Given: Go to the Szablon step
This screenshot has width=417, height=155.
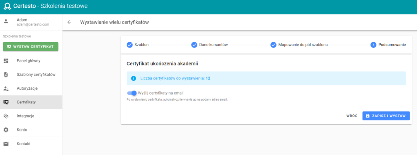Looking at the screenshot, I should tap(138, 45).
